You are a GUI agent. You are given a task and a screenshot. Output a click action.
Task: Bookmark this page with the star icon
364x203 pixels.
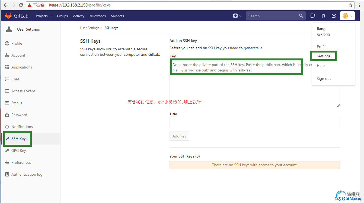point(350,5)
